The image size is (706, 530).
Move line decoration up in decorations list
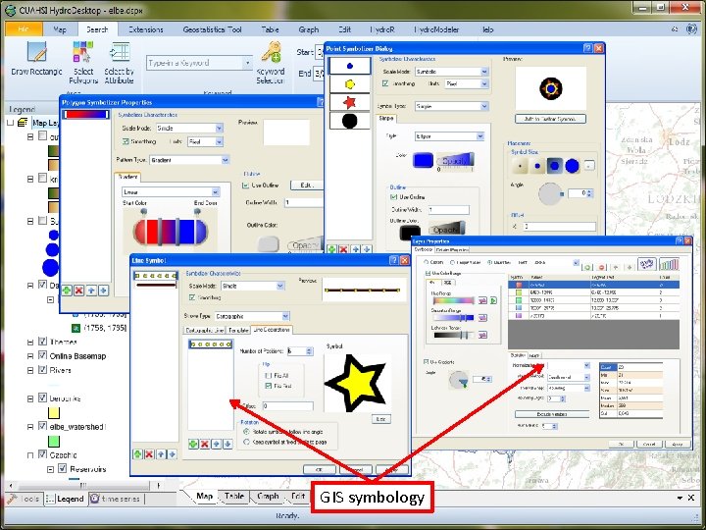217,444
